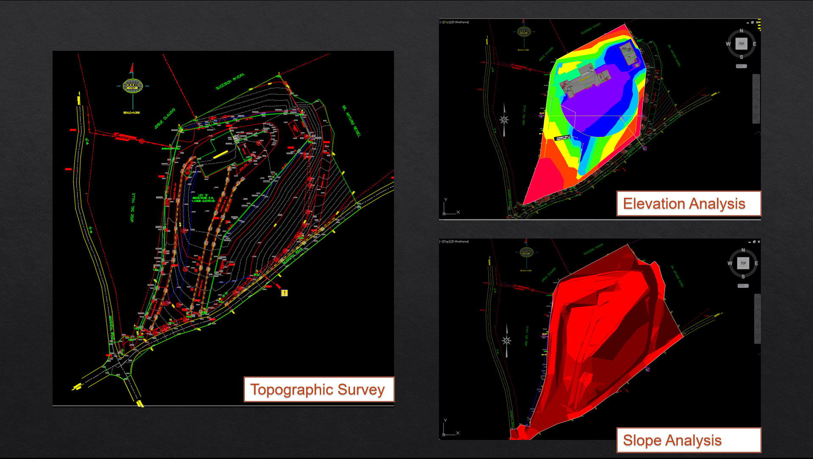Open the [2D Wireframe] visual style menu in Elevation Analysis
Screen dimensions: 813x459
(459, 22)
